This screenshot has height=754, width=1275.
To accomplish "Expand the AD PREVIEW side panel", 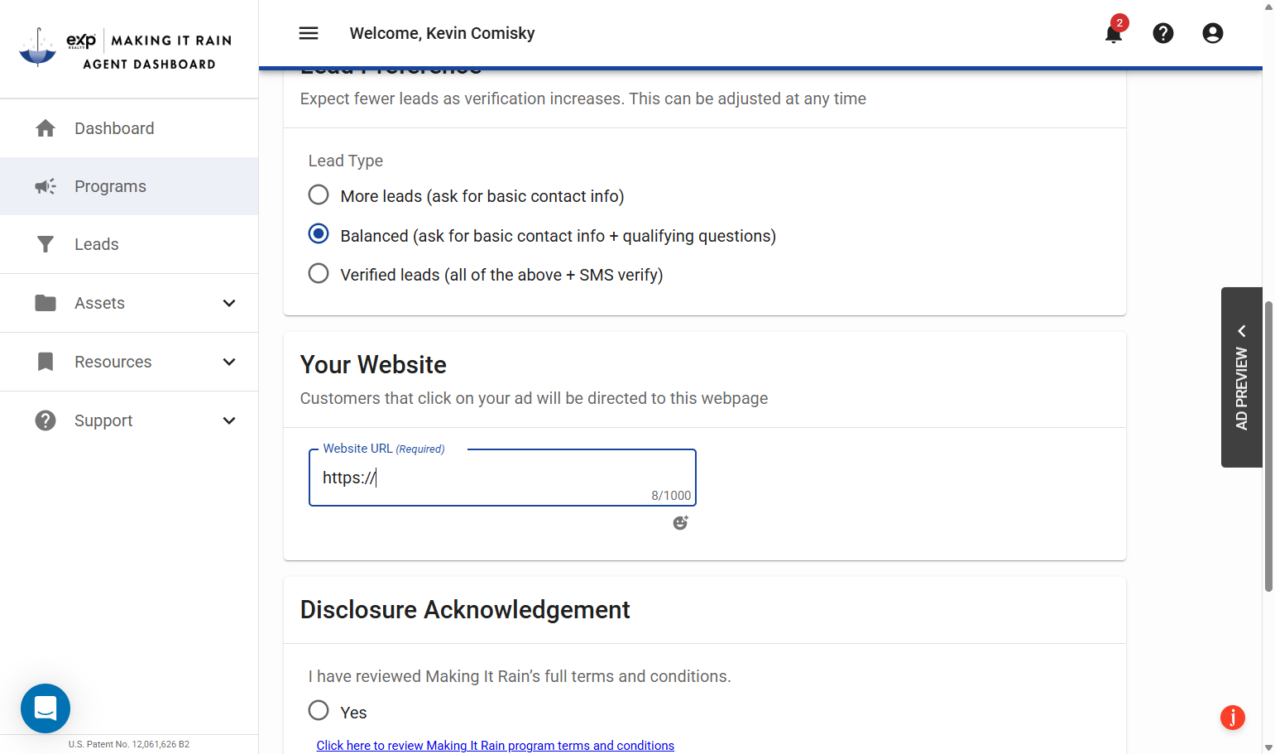I will [1242, 377].
